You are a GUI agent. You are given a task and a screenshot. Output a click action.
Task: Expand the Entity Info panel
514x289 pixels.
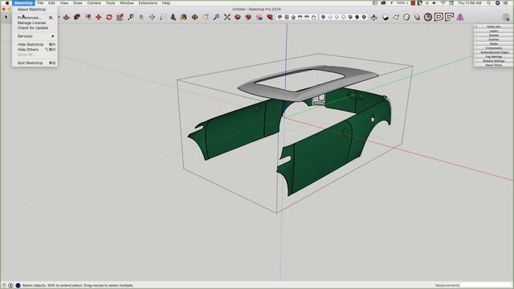[x=494, y=26]
